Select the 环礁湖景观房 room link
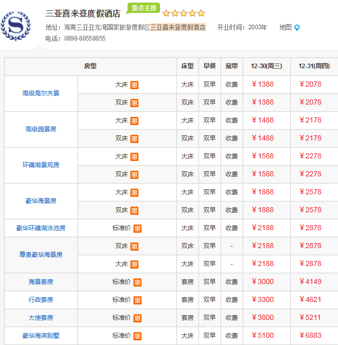 click(x=41, y=165)
